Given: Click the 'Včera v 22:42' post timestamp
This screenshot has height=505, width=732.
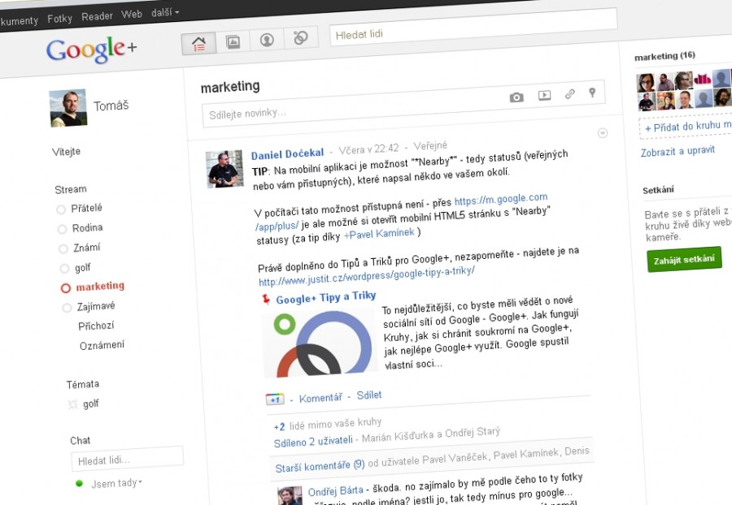Looking at the screenshot, I should tap(368, 149).
